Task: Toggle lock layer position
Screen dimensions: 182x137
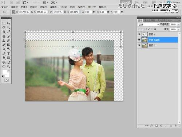Action: click(x=152, y=29)
